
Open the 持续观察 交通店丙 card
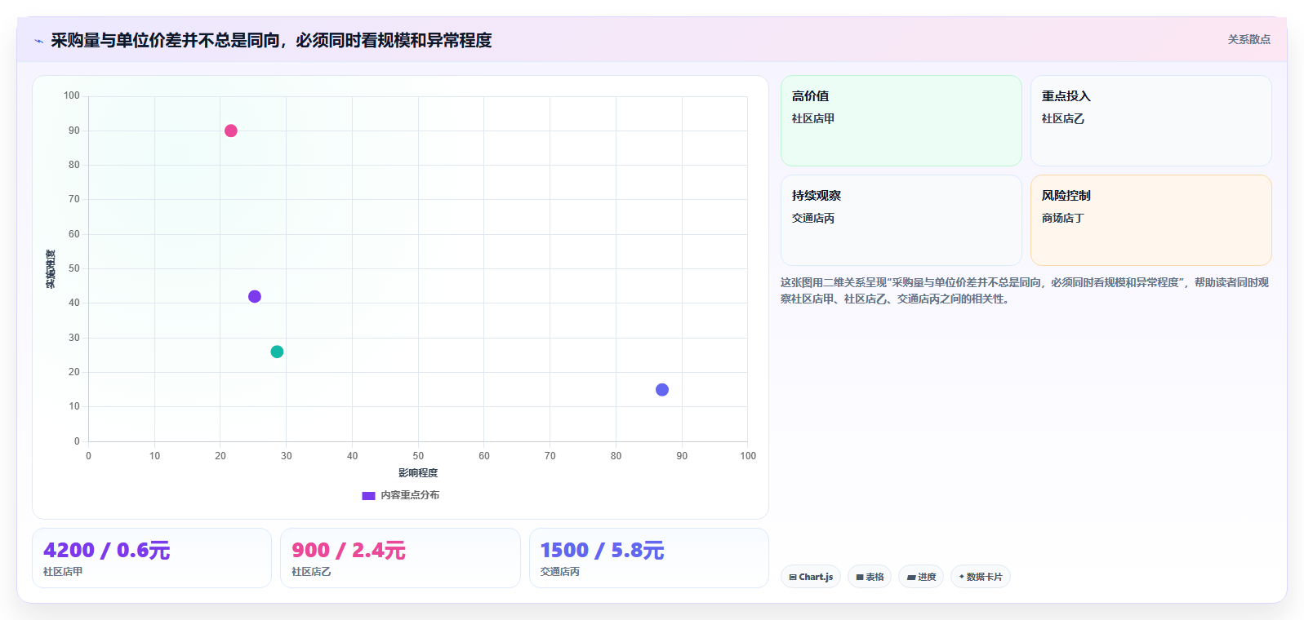(x=901, y=220)
